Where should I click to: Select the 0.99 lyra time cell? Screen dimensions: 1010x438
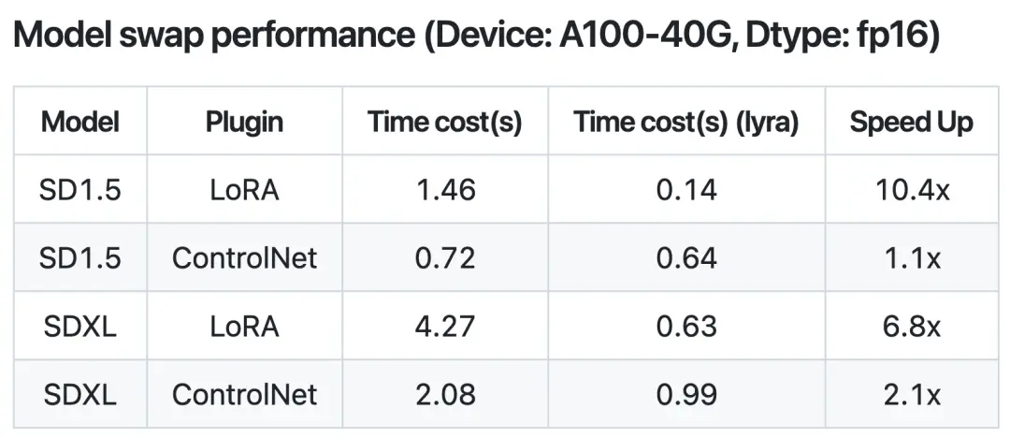coord(686,394)
